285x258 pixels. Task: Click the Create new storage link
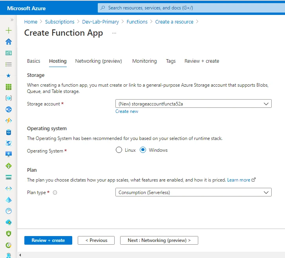pyautogui.click(x=127, y=111)
